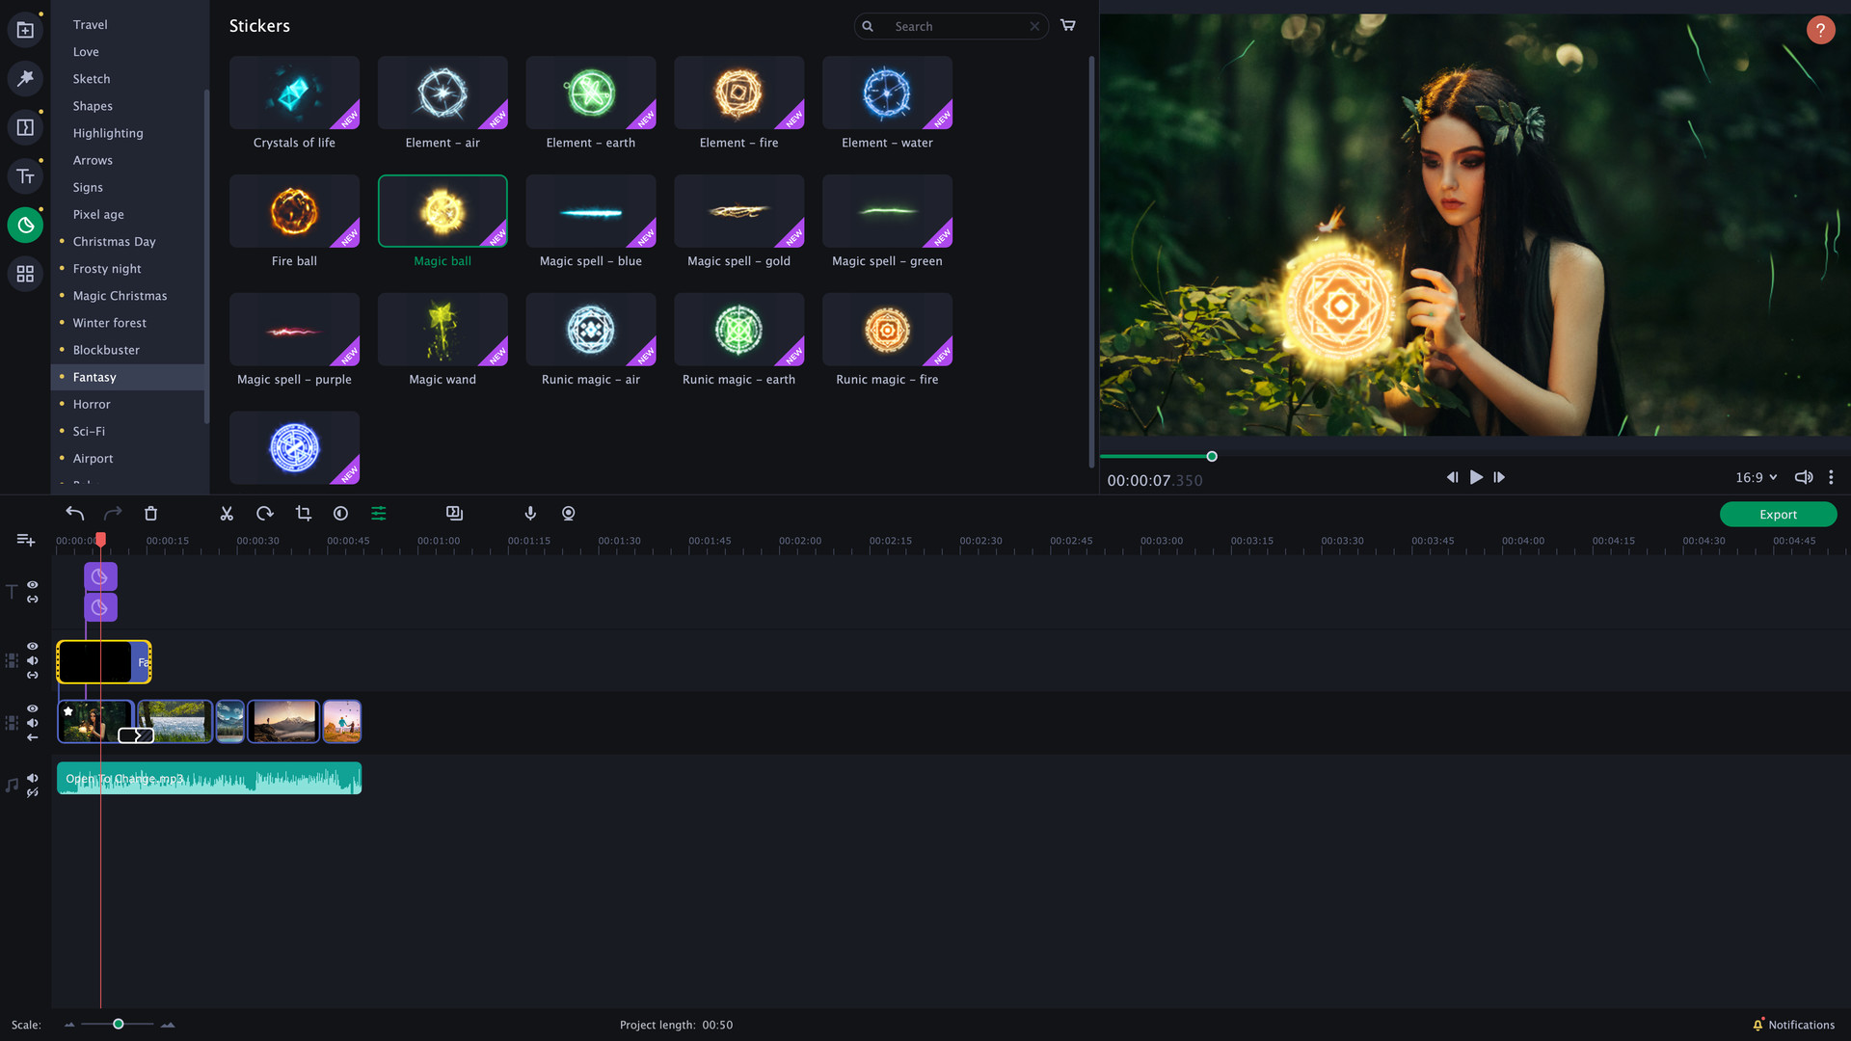Open the Sci-Fi sticker category

point(88,431)
